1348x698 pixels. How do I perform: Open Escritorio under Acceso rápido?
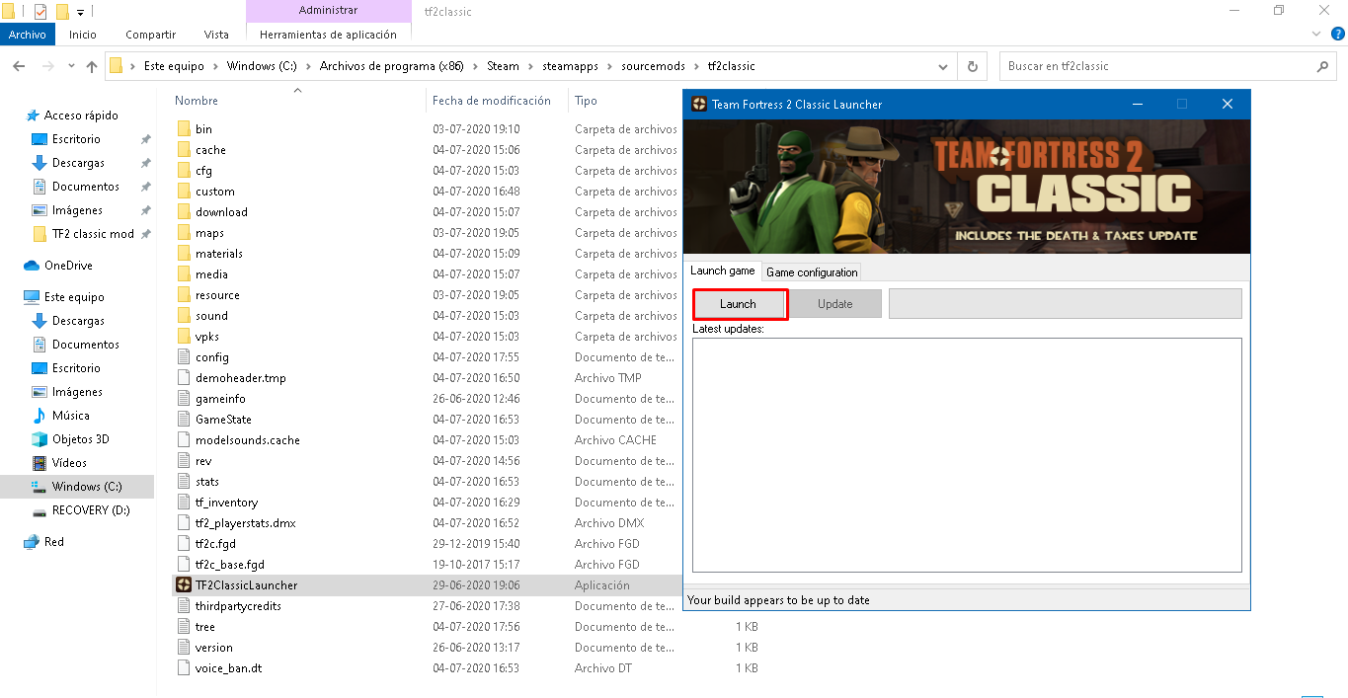coord(76,139)
